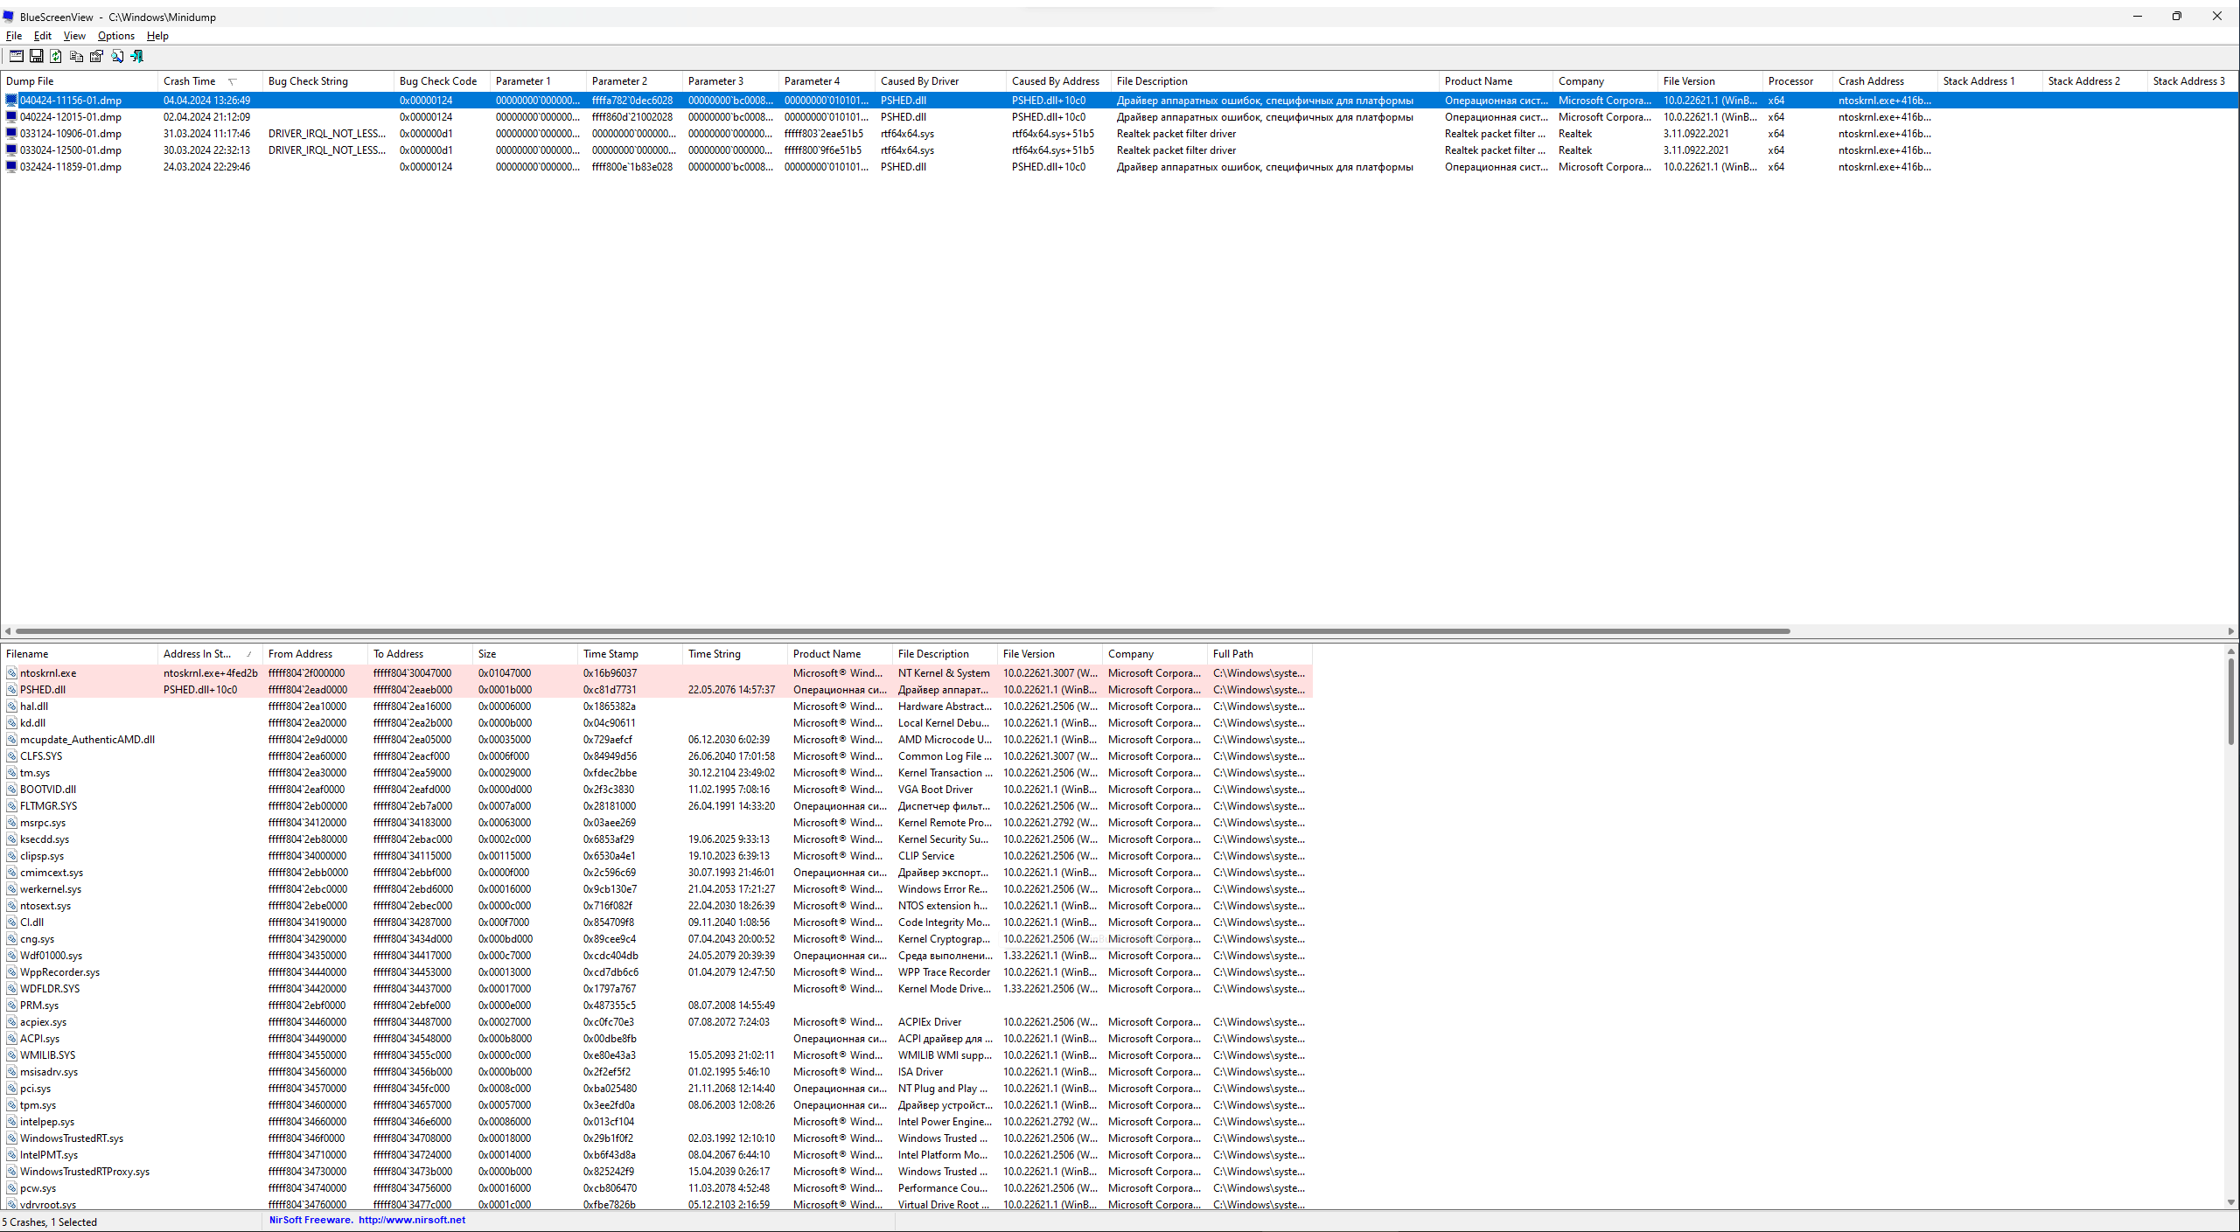Screen dimensions: 2240x1232
Task: Select dump file 040224-12015-01.dmp row
Action: coord(1120,117)
